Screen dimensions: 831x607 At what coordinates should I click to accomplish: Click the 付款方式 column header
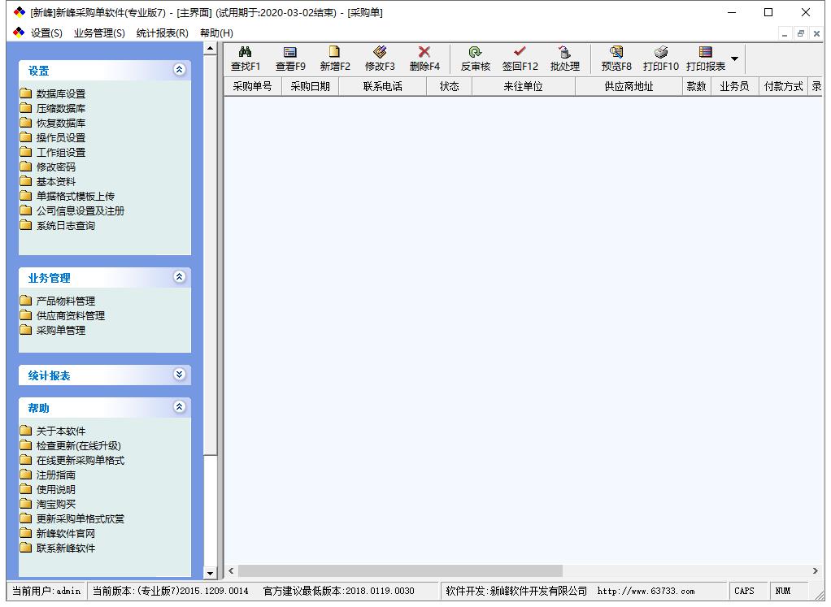783,86
